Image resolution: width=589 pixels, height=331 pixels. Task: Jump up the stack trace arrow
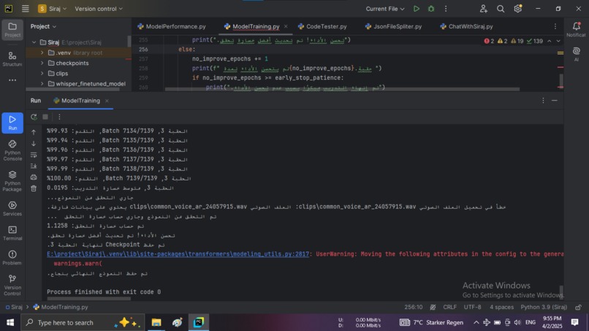coord(34,132)
